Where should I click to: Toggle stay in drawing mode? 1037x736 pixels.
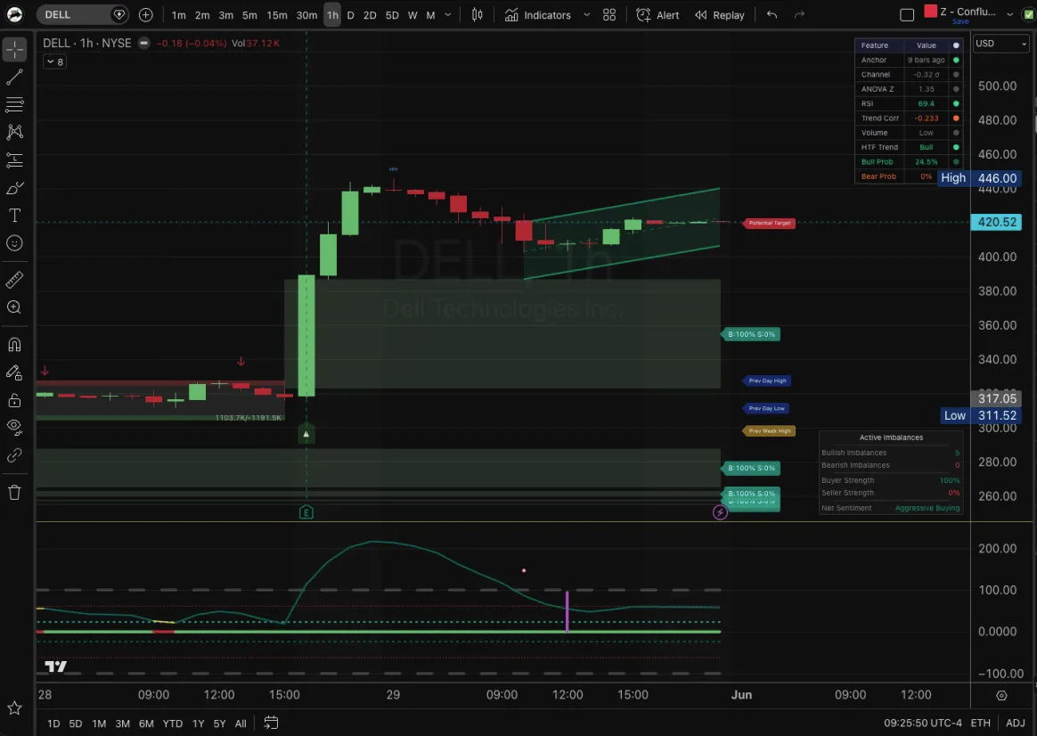[x=14, y=372]
